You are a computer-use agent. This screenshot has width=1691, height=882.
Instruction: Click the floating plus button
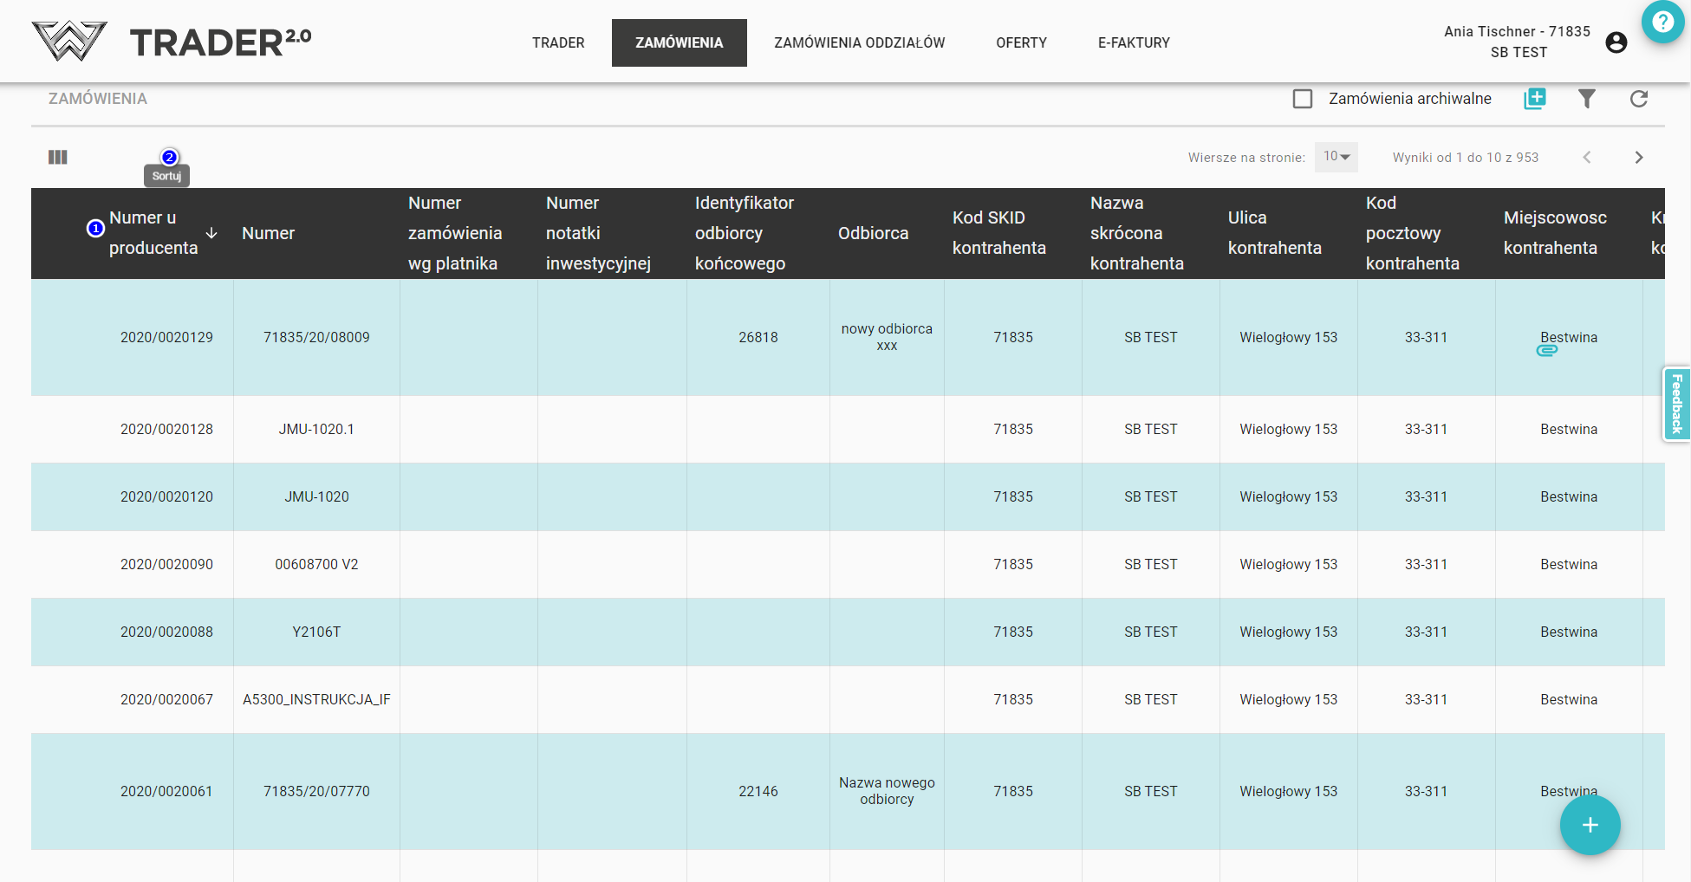(1590, 825)
